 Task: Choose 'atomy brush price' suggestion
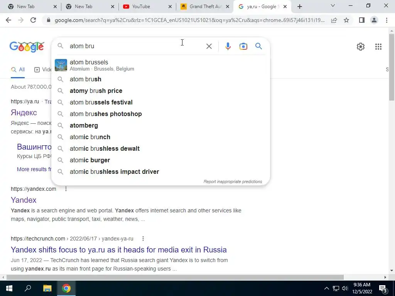pyautogui.click(x=160, y=91)
